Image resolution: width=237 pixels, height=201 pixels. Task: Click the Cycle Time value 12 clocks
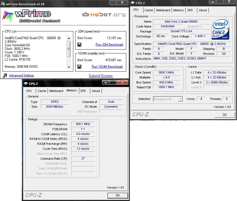83,149
